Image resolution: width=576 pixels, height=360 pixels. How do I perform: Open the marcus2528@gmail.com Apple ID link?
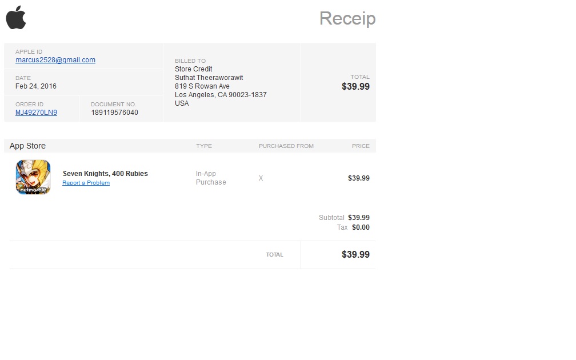[55, 60]
